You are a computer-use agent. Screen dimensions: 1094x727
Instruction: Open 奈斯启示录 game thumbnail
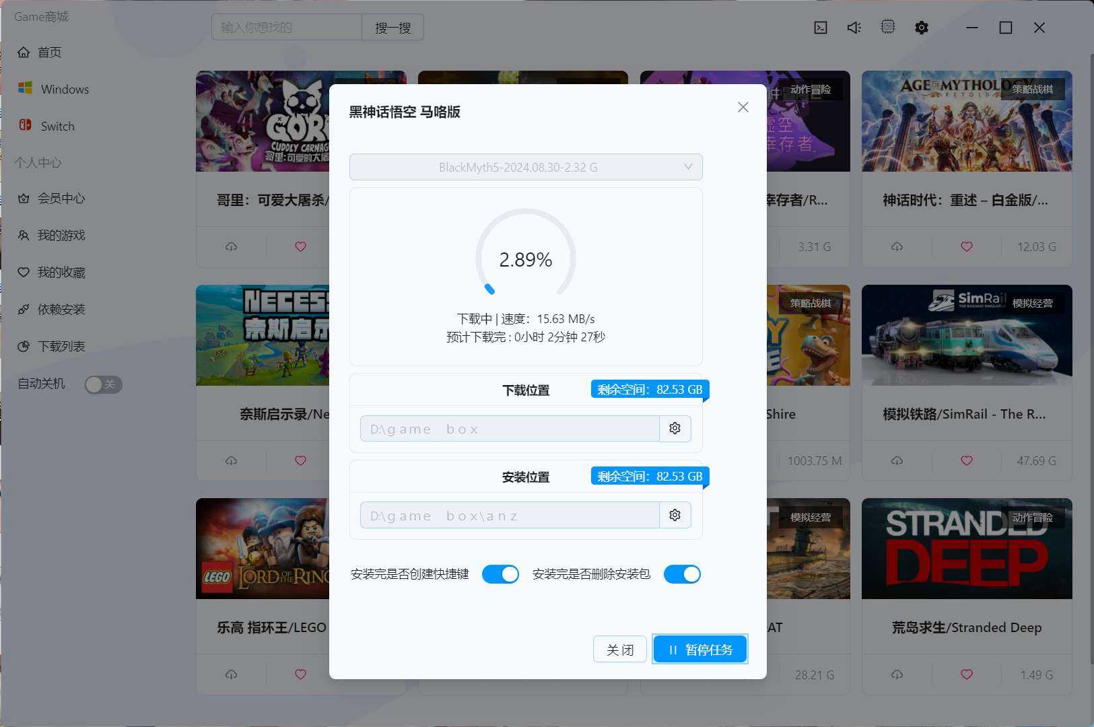click(x=263, y=335)
